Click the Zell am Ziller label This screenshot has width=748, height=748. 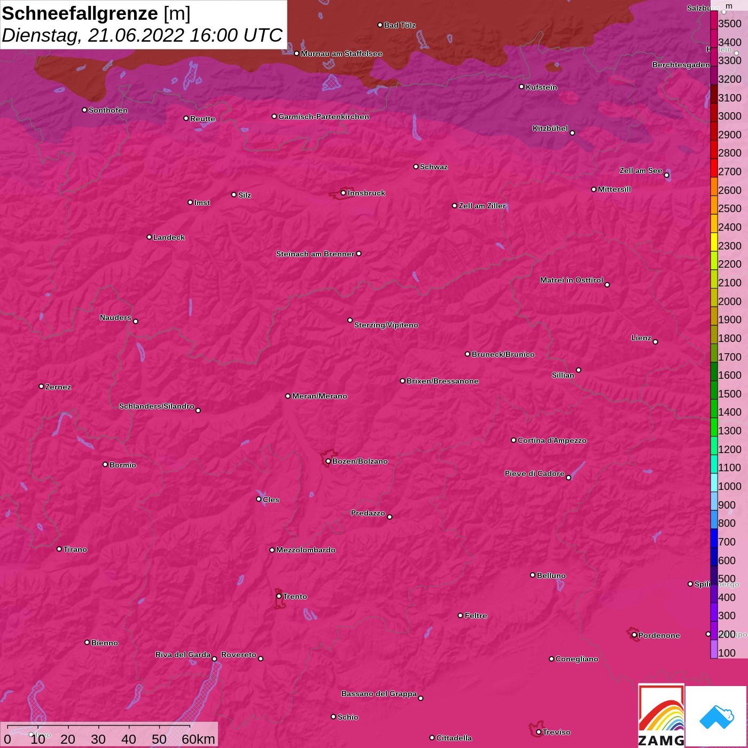click(482, 206)
